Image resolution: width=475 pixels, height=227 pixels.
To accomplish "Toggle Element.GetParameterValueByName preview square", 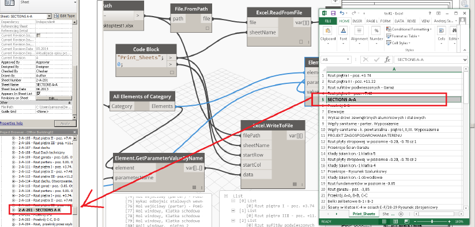I will coord(194,187).
